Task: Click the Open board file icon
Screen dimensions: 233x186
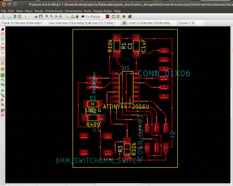Action: (3, 17)
